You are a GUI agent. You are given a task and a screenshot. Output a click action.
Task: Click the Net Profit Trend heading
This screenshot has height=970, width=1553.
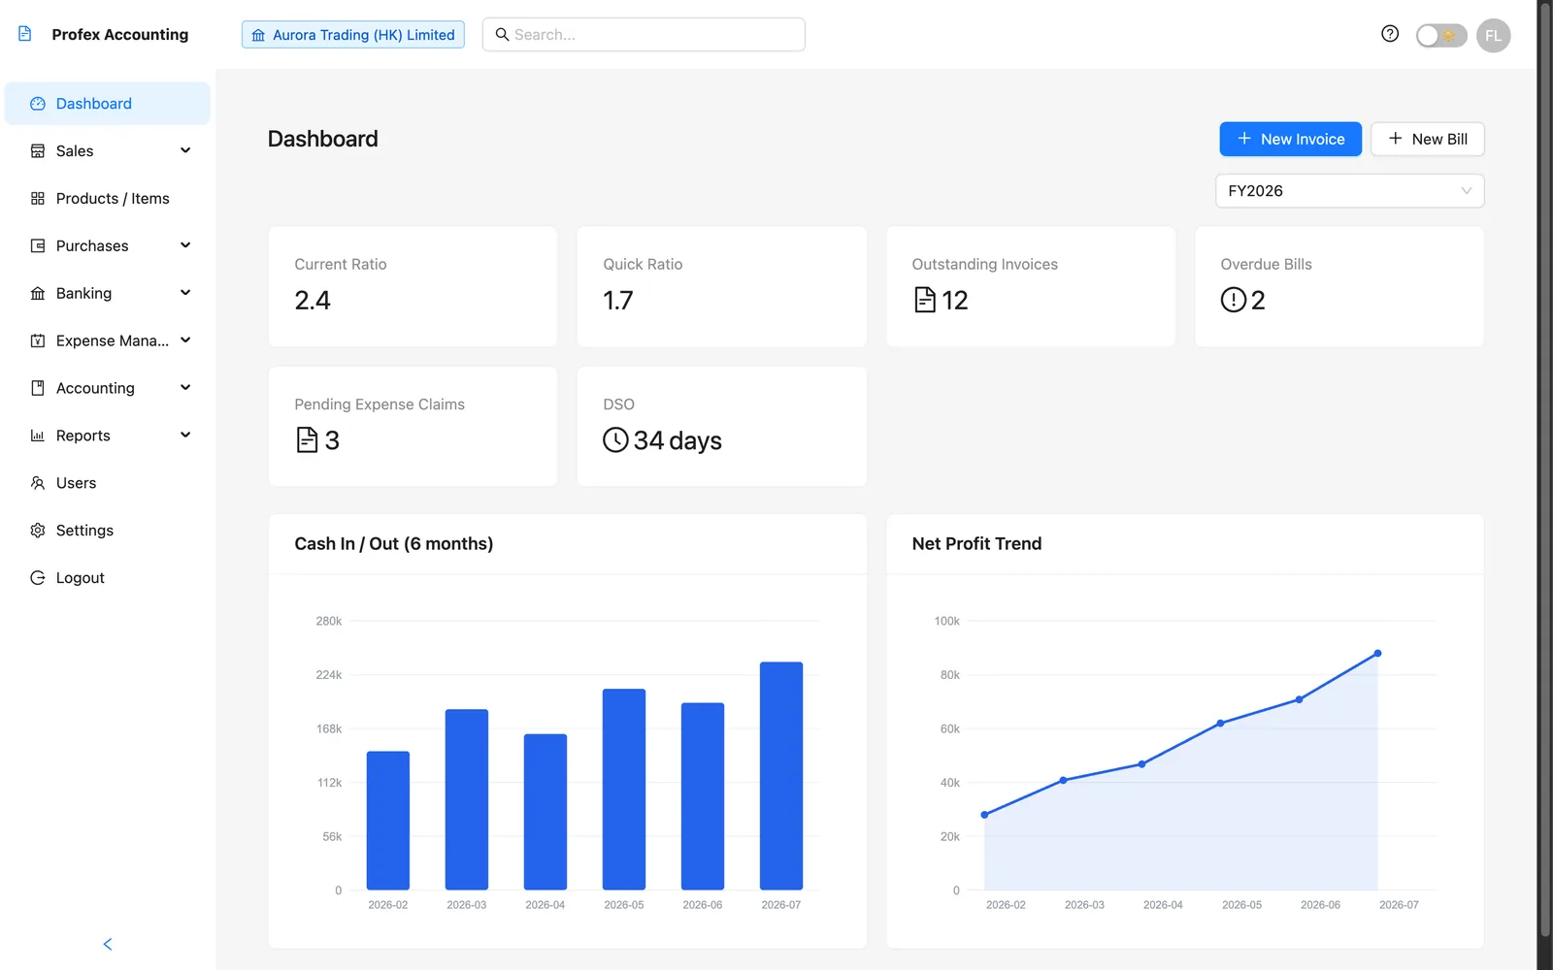pos(976,544)
